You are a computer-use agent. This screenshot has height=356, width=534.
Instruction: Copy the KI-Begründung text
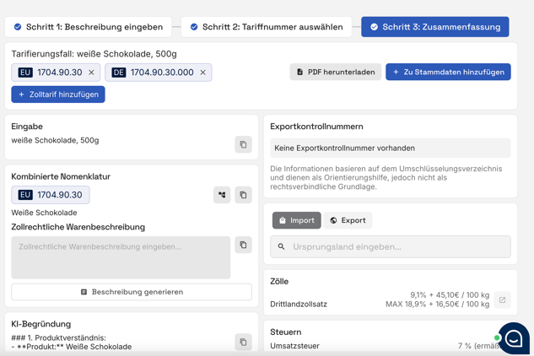coord(243,342)
